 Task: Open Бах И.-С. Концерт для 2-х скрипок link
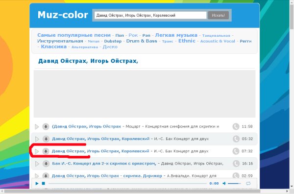pyautogui.click(x=104, y=164)
